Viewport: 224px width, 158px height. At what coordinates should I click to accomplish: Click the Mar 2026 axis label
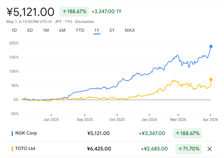click(178, 120)
